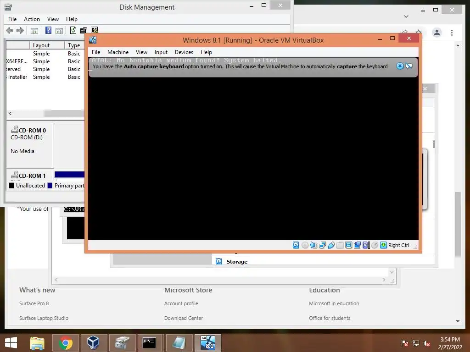This screenshot has height=352, width=470.
Task: Open Input menu in VirtualBox window
Action: (x=161, y=52)
